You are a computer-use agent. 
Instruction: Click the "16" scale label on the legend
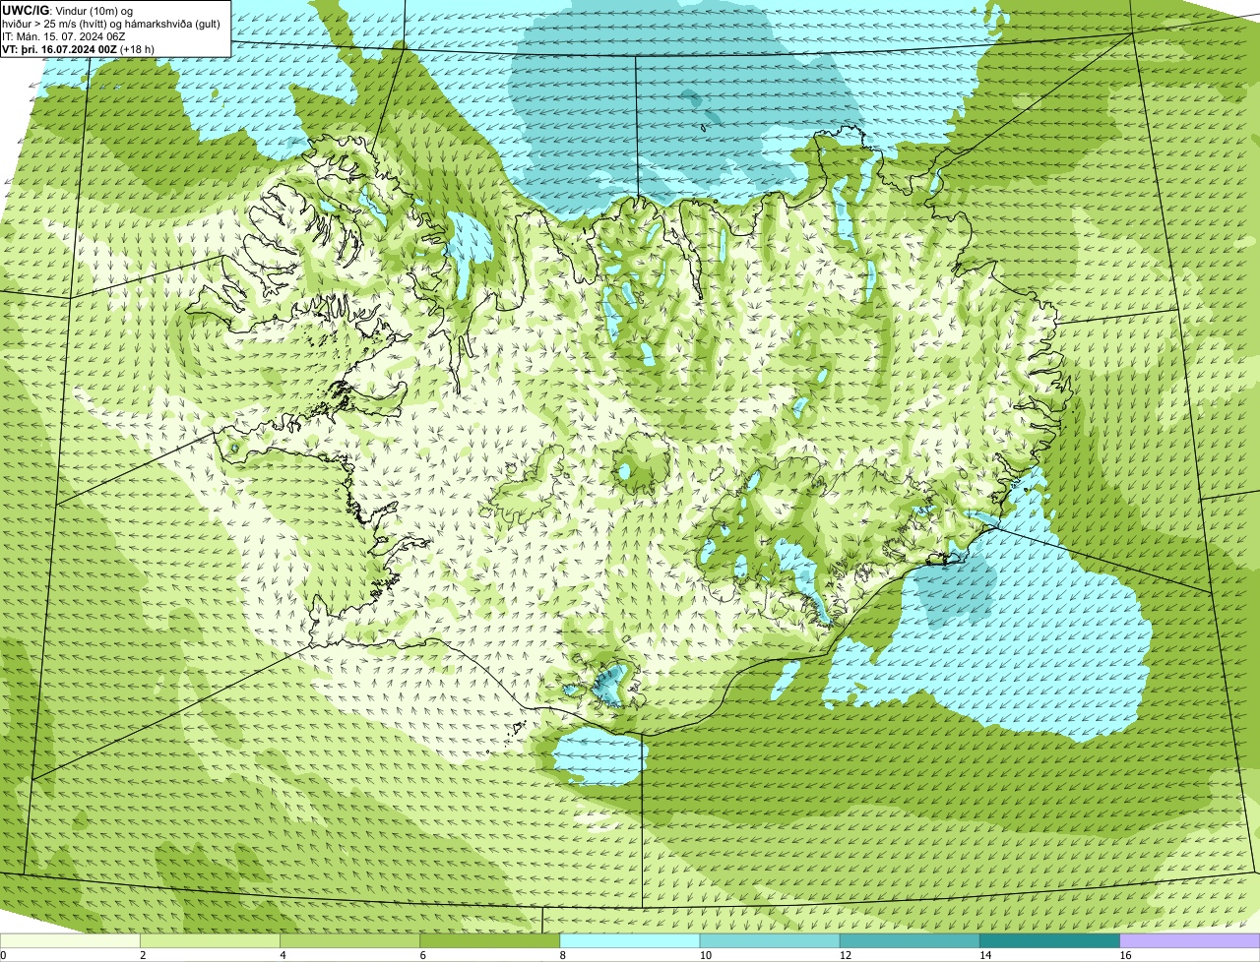click(1125, 955)
